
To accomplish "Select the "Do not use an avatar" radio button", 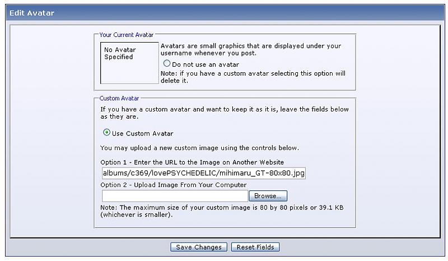I will coord(166,64).
